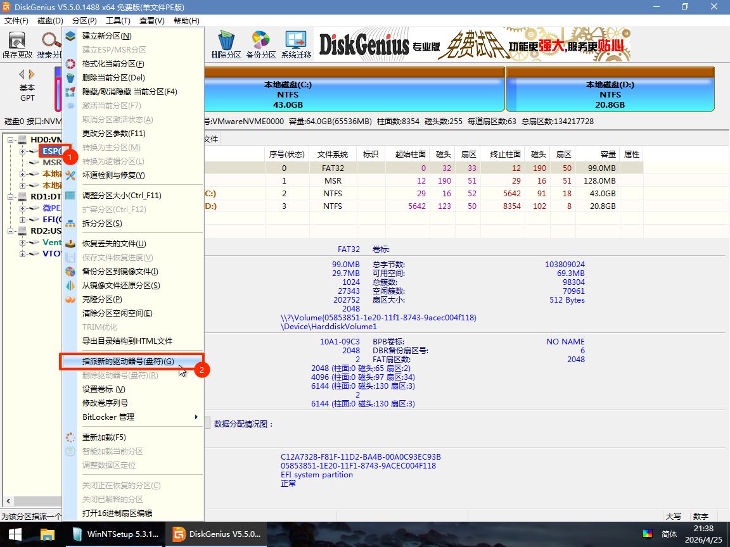
Task: Click the tree panel horizontal scrollbar left arrow
Action: coord(8,501)
